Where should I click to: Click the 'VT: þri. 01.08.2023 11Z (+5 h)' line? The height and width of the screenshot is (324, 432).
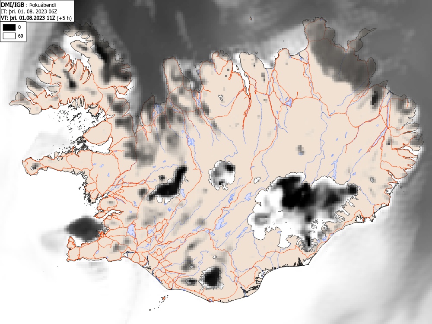pos(36,18)
